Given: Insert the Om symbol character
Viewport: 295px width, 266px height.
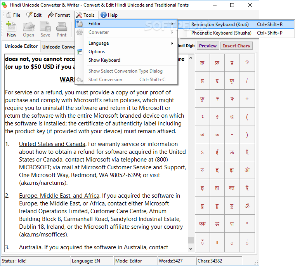Looking at the screenshot, I should click(247, 206).
